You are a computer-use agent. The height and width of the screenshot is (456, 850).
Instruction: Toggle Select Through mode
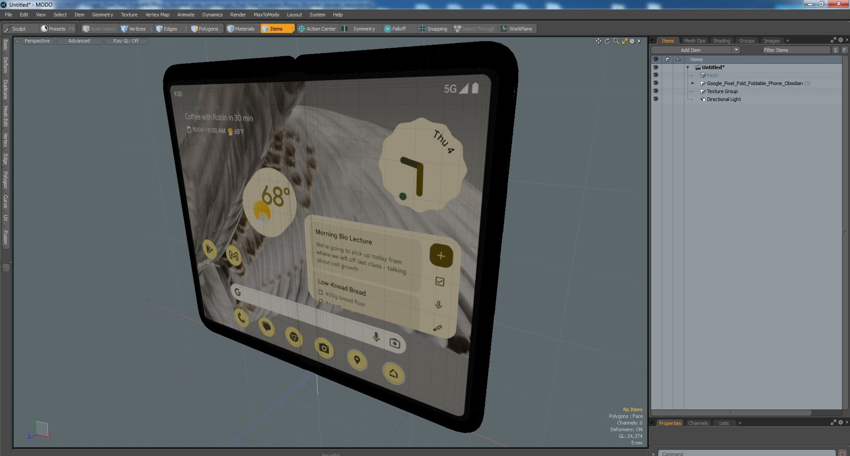pyautogui.click(x=475, y=29)
